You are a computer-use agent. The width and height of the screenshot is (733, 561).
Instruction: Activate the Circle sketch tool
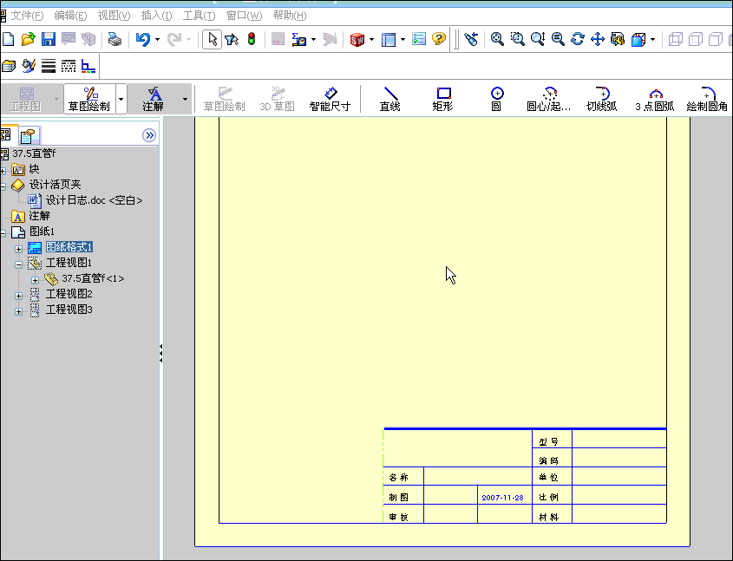[x=496, y=99]
